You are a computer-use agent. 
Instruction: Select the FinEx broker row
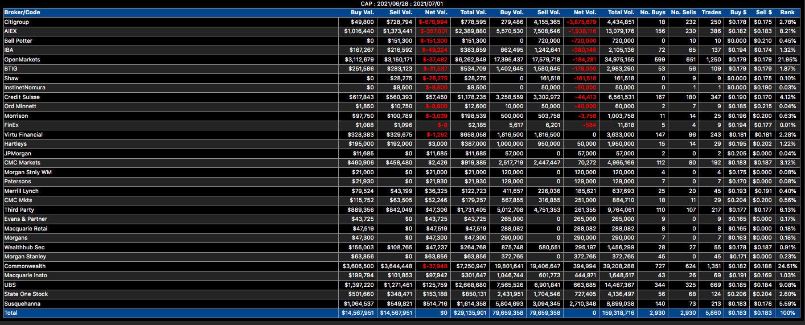402,125
